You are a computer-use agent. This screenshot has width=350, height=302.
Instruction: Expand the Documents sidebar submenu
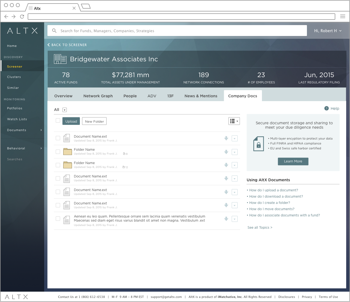click(x=41, y=130)
